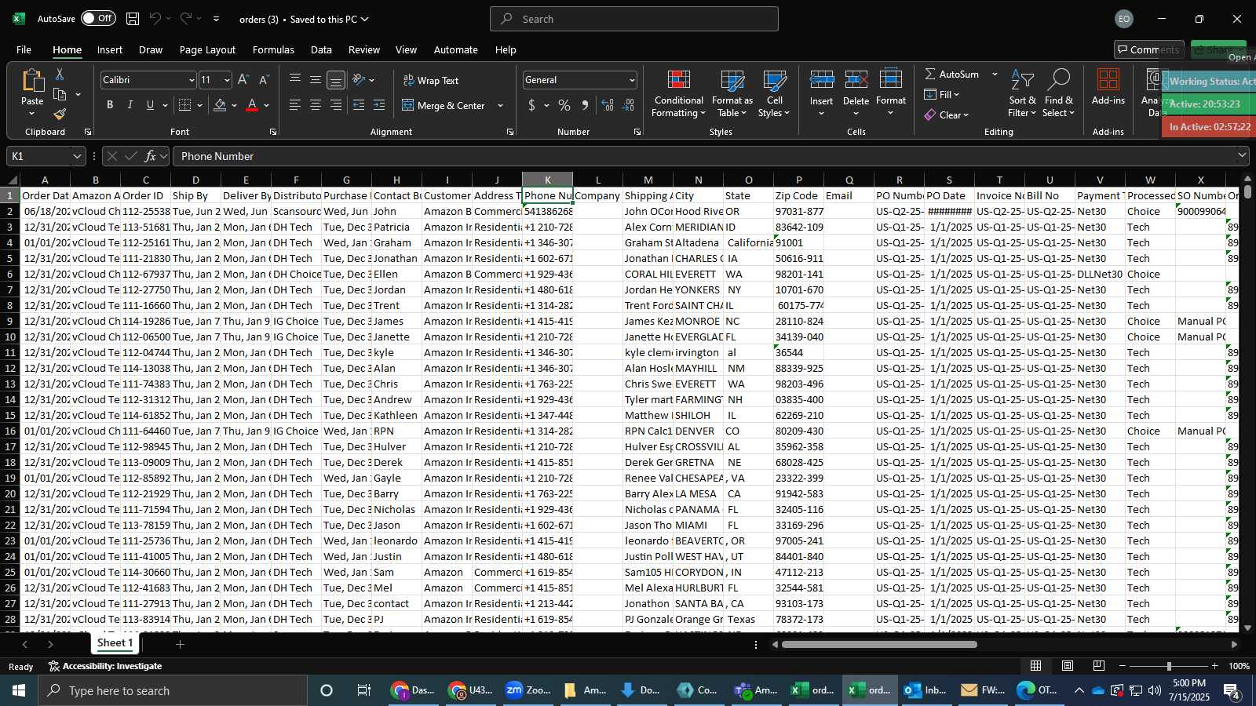Click the Format Painter brush icon

(60, 115)
